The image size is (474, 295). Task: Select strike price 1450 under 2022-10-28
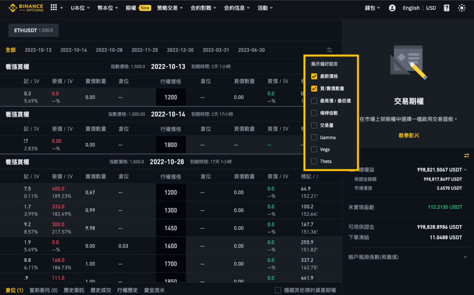pos(171,228)
